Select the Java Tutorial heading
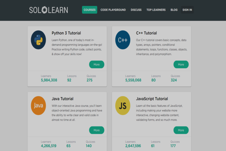Image resolution: width=226 pixels, height=151 pixels. tap(63, 99)
